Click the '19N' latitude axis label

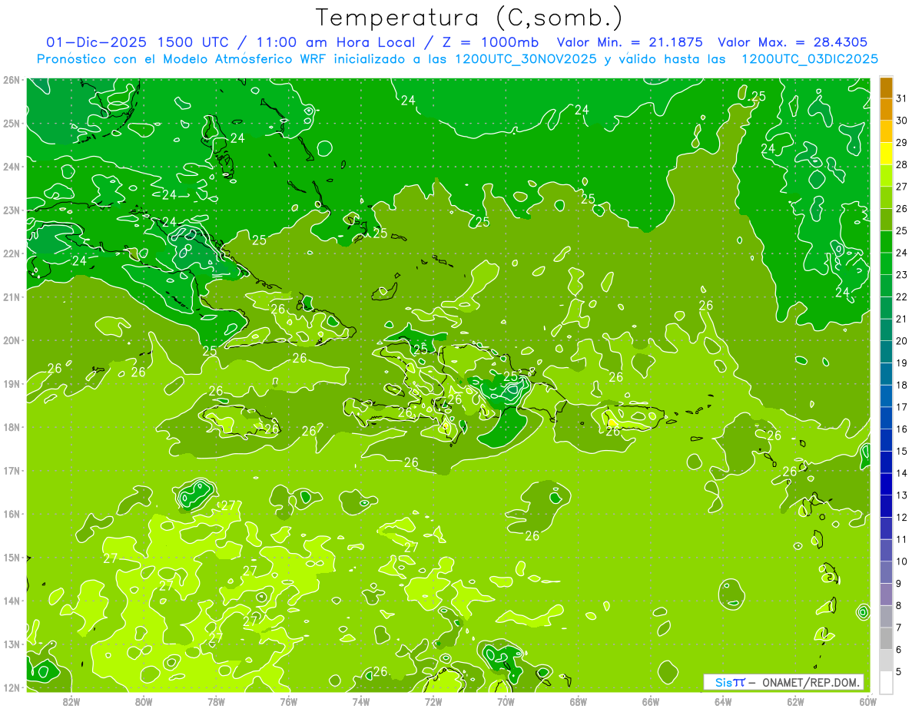[12, 383]
